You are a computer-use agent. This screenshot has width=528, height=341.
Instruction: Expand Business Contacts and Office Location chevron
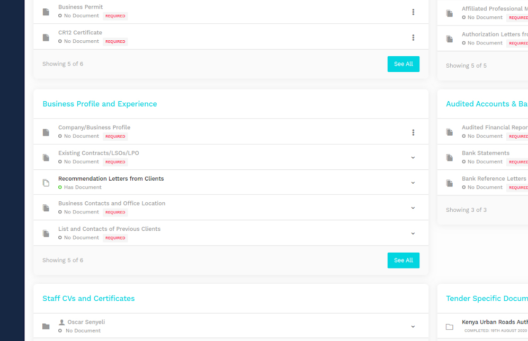coord(413,208)
